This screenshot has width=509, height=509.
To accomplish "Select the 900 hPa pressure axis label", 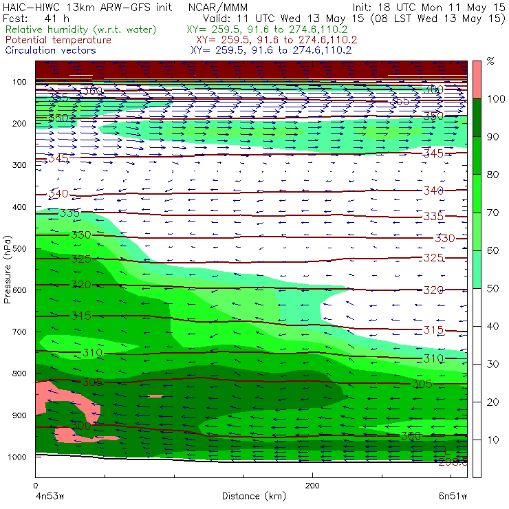I will tap(19, 415).
